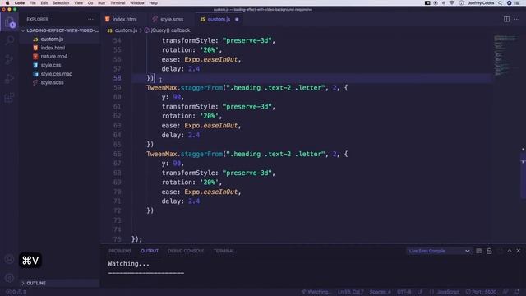This screenshot has height=296, width=526.
Task: Open the Search view in the activity bar
Action: point(9,40)
